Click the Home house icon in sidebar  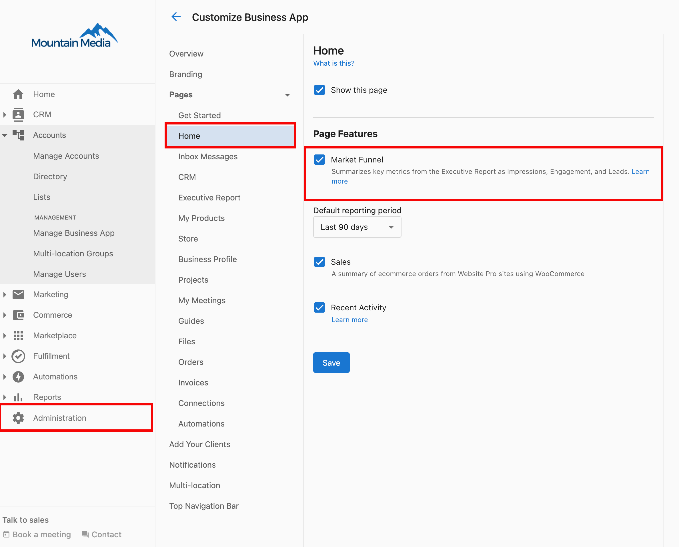click(x=18, y=94)
